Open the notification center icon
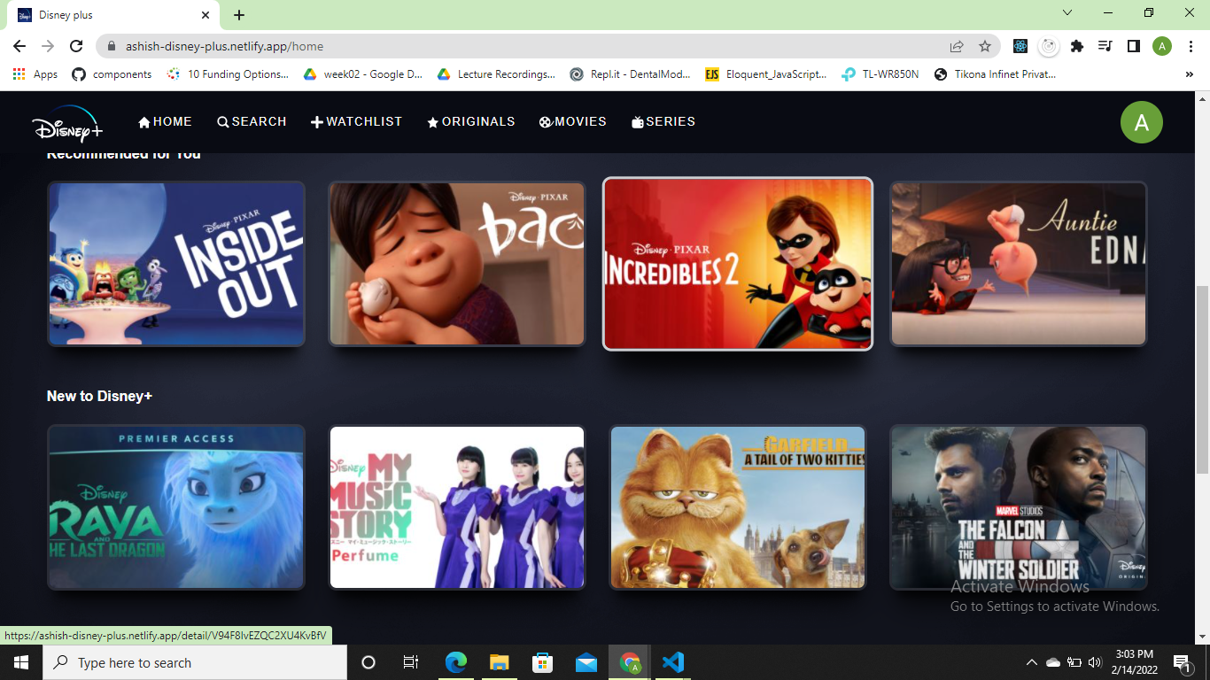This screenshot has height=680, width=1210. click(x=1182, y=662)
